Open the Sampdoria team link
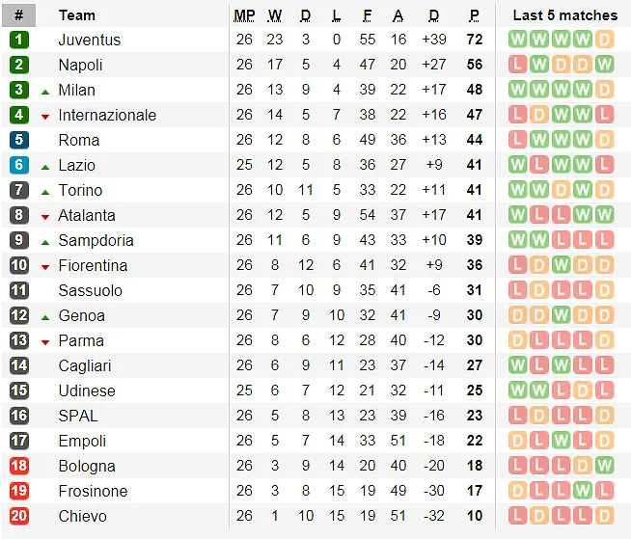This screenshot has width=631, height=539. point(96,240)
